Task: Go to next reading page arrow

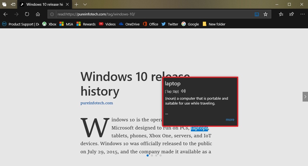Action: [305, 97]
